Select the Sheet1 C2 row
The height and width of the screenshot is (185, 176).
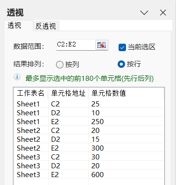(89, 104)
